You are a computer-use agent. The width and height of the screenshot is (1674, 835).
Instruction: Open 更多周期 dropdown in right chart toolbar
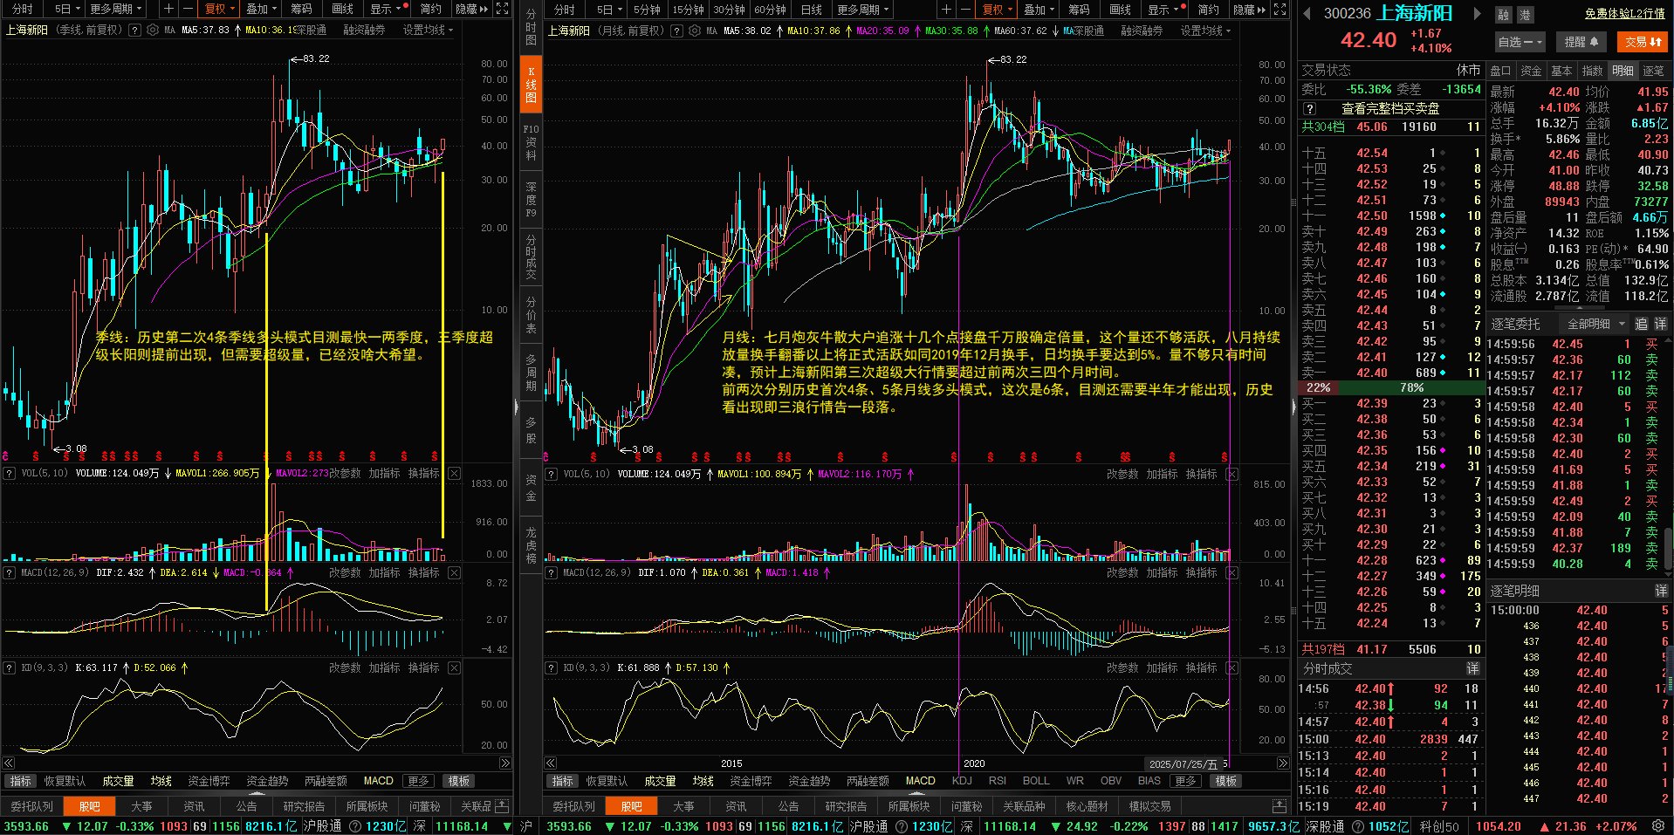[x=863, y=9]
